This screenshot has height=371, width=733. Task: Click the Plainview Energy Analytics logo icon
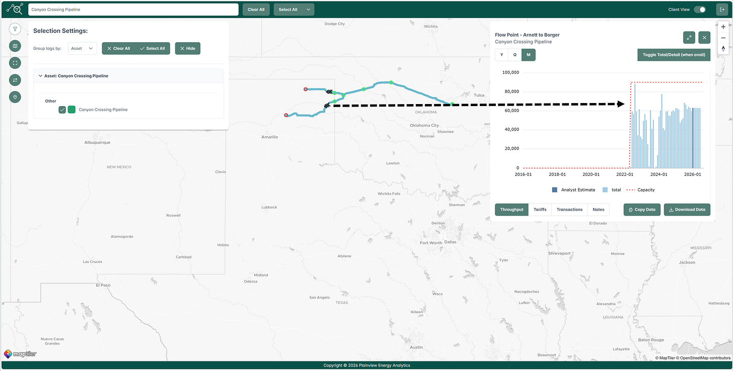(15, 9)
